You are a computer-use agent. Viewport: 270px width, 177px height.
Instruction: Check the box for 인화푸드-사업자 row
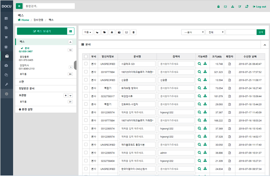click(x=86, y=104)
